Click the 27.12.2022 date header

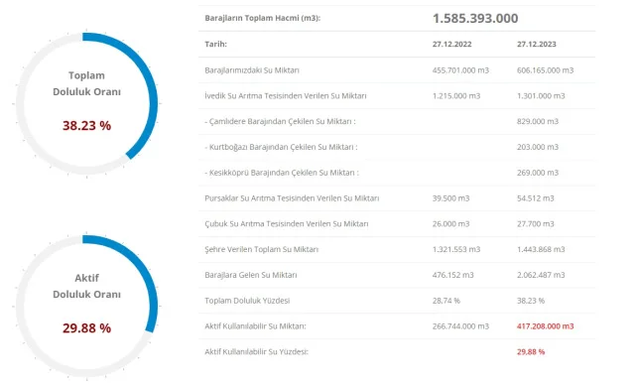(451, 44)
